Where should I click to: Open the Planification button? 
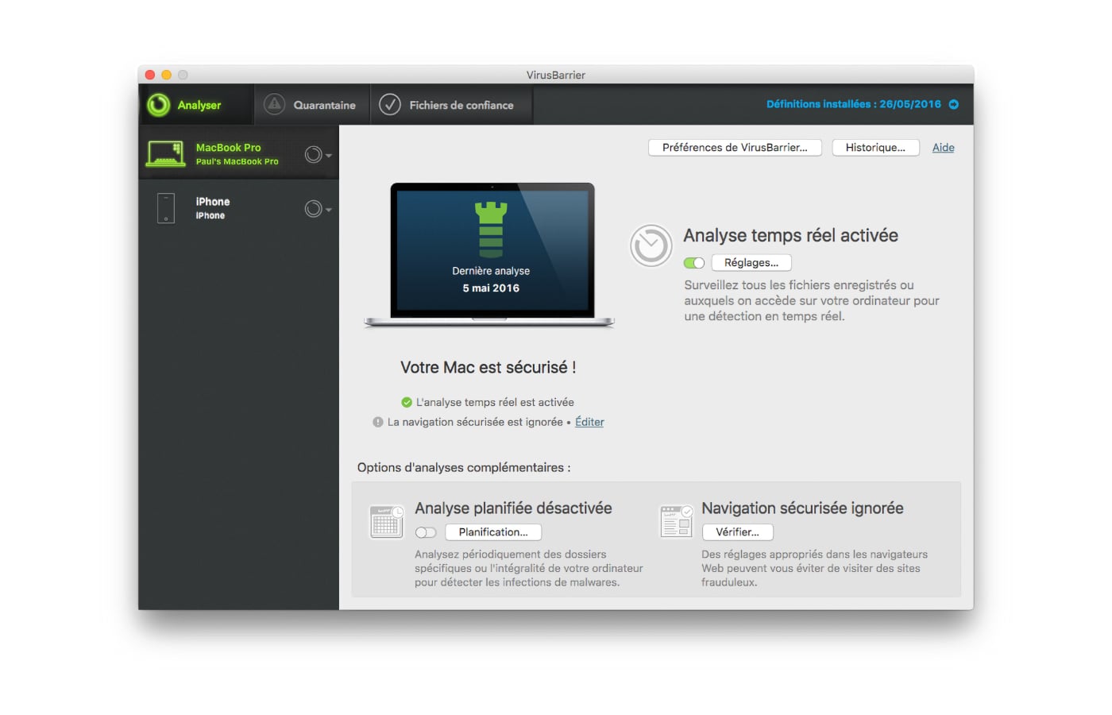pyautogui.click(x=493, y=532)
